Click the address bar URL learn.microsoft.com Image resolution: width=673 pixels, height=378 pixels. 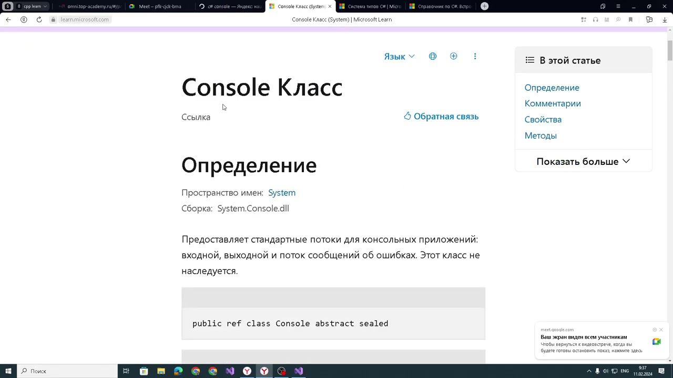tap(85, 19)
